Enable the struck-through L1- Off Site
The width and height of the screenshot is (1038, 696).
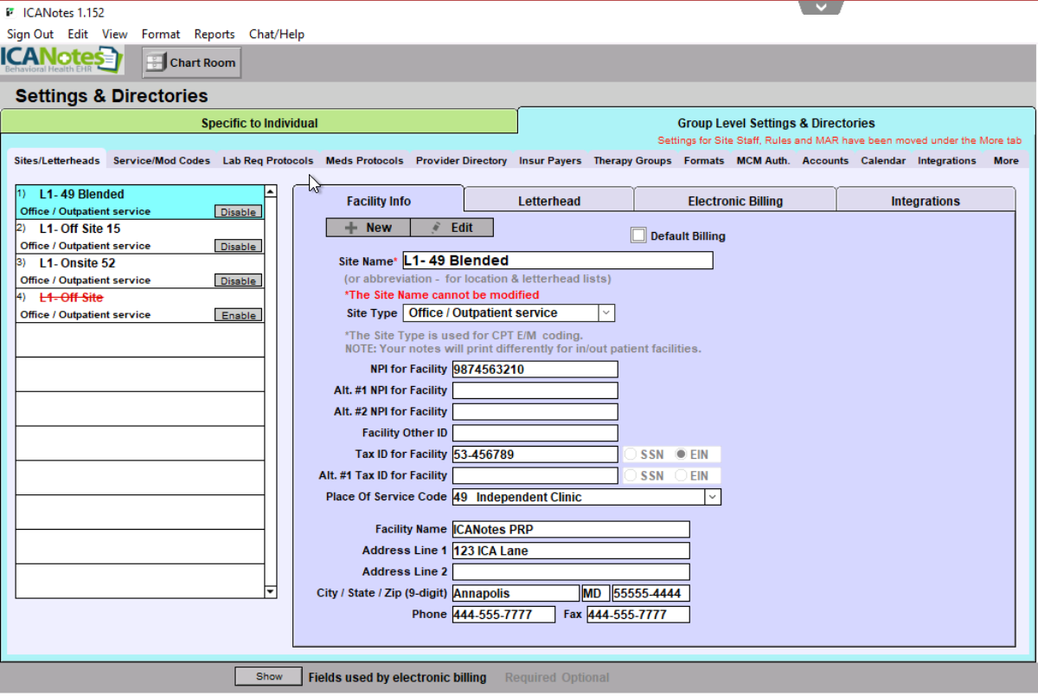(x=238, y=316)
